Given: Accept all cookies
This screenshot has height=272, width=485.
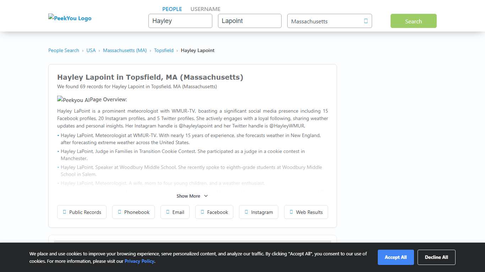Looking at the screenshot, I should pos(396,257).
